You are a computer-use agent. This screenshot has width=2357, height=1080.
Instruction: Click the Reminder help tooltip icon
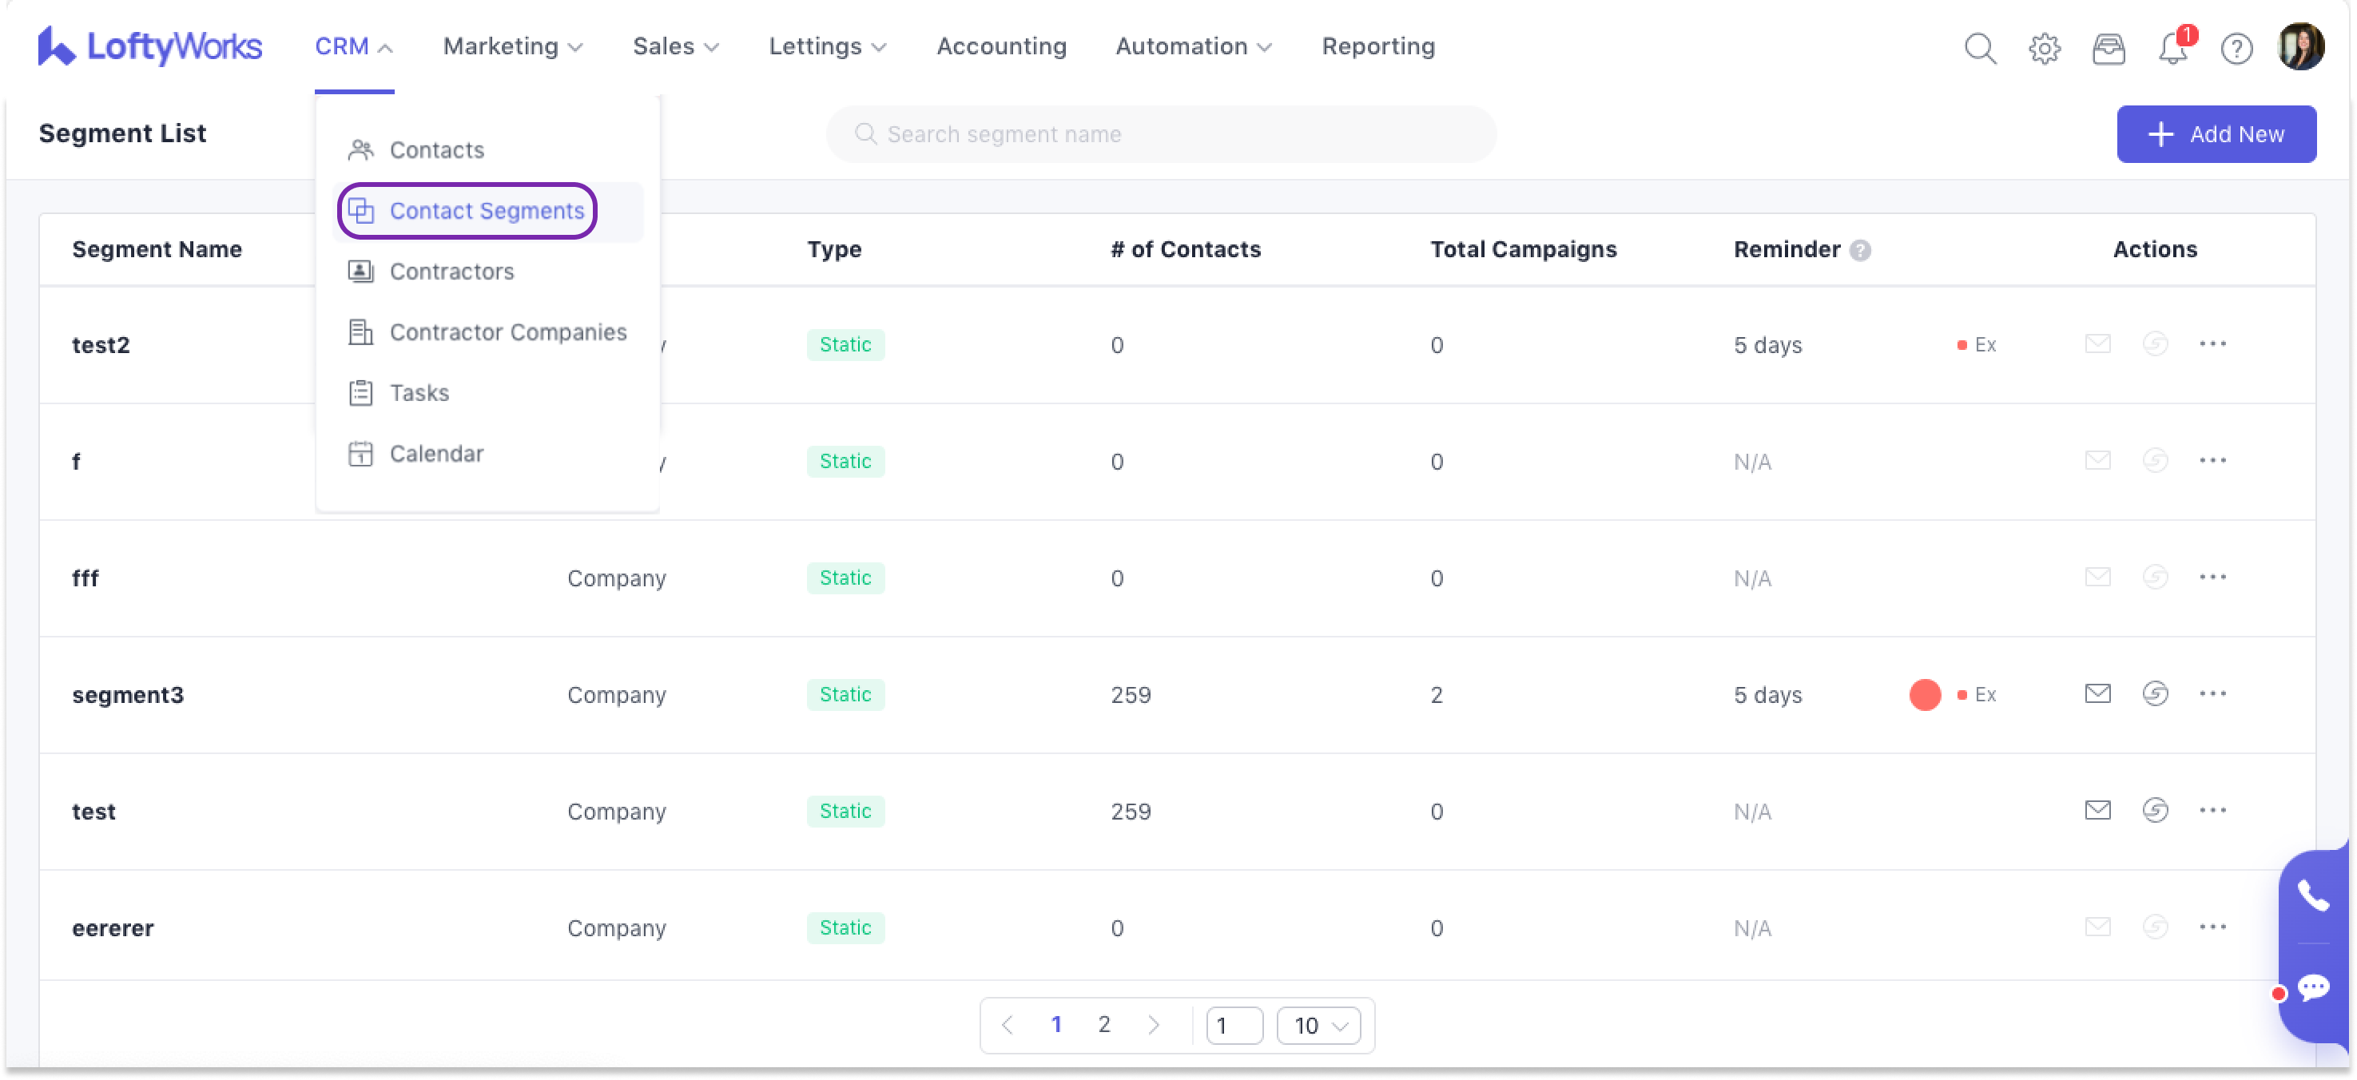[1859, 250]
